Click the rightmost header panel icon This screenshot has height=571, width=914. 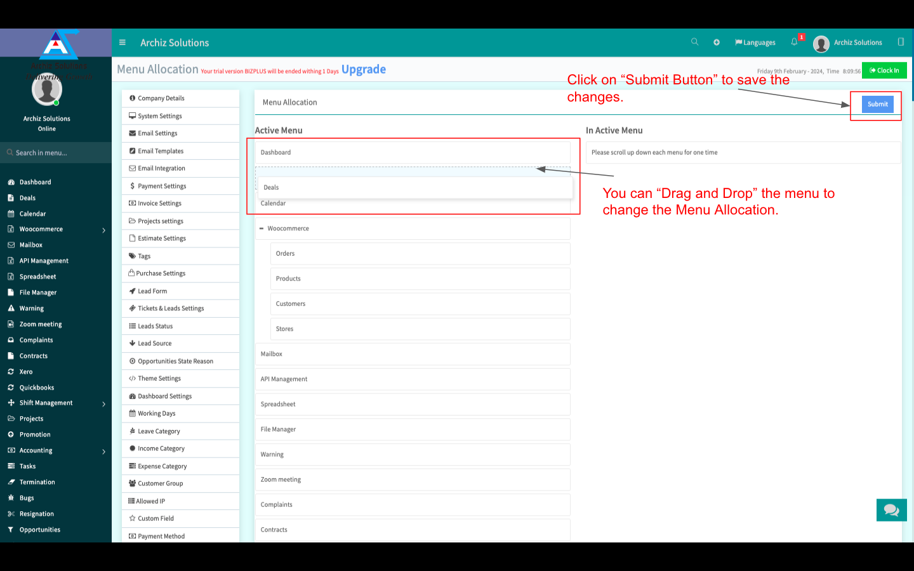(901, 42)
